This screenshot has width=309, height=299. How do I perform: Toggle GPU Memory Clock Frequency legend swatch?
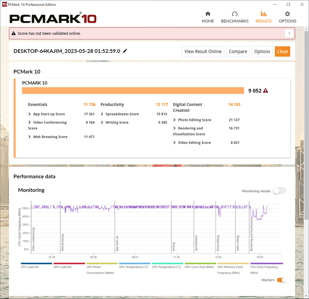[233, 263]
